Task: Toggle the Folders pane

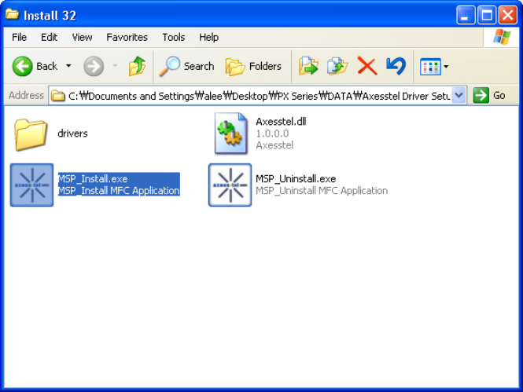Action: [x=253, y=66]
